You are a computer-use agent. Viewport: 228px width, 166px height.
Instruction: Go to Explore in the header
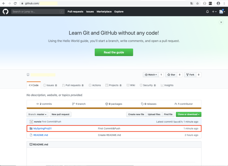click(x=119, y=12)
